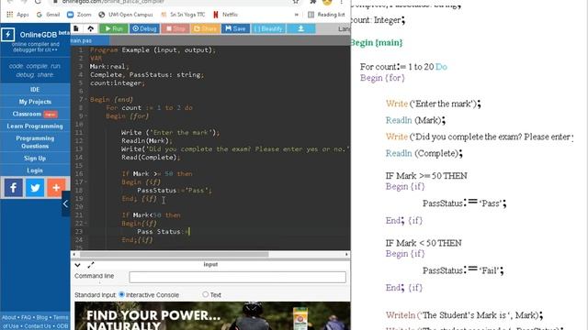Save the current code

235,28
